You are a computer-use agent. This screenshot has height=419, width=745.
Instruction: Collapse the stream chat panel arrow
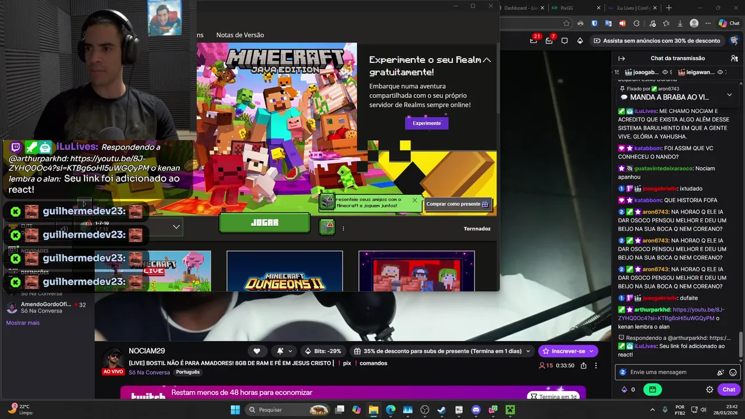pyautogui.click(x=622, y=58)
